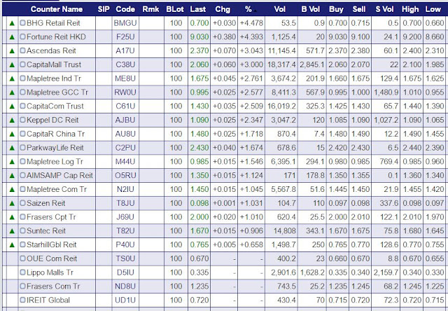Click the green up arrow beside CapitaCom Trust
Image resolution: width=448 pixels, height=311 pixels.
tap(12, 106)
